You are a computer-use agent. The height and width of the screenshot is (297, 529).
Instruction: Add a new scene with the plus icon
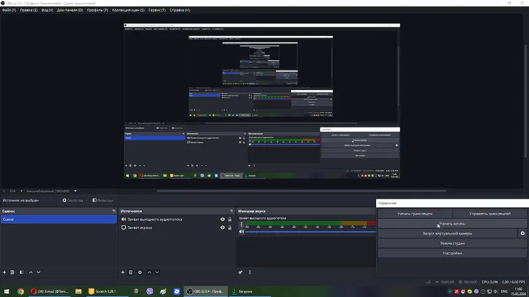click(4, 272)
